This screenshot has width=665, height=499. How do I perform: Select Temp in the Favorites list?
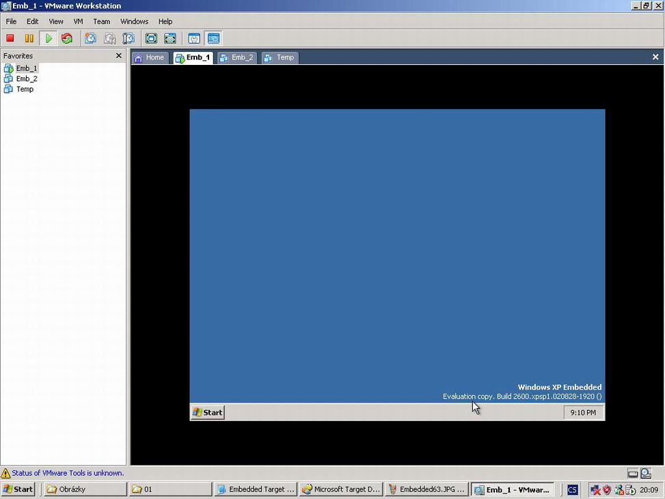pos(25,89)
